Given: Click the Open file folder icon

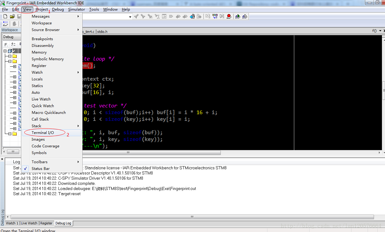Looking at the screenshot, I should click(12, 16).
